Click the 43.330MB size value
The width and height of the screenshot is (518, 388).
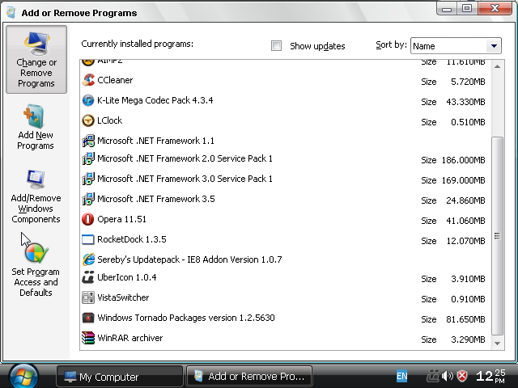(x=465, y=102)
